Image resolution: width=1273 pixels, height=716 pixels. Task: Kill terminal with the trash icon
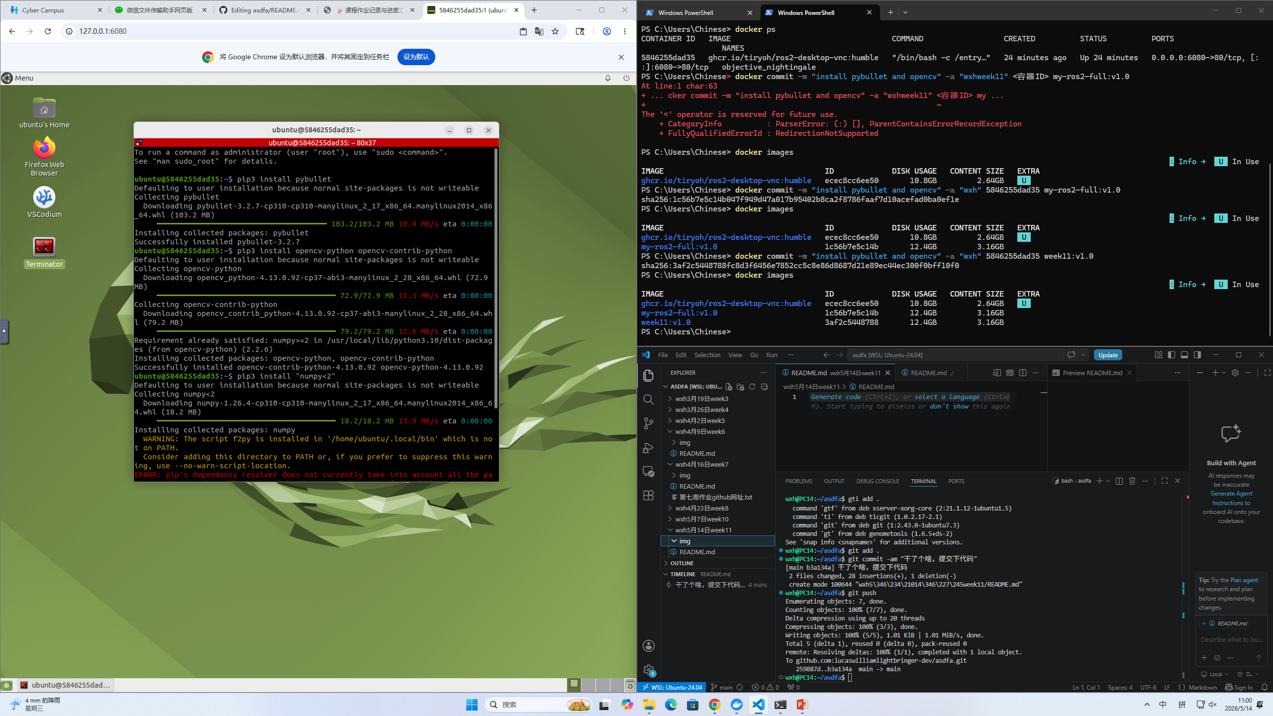(1132, 481)
